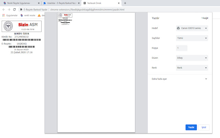This screenshot has height=138, width=220.
Task: Expand Daha fazla ayar section
Action: [x=179, y=79]
